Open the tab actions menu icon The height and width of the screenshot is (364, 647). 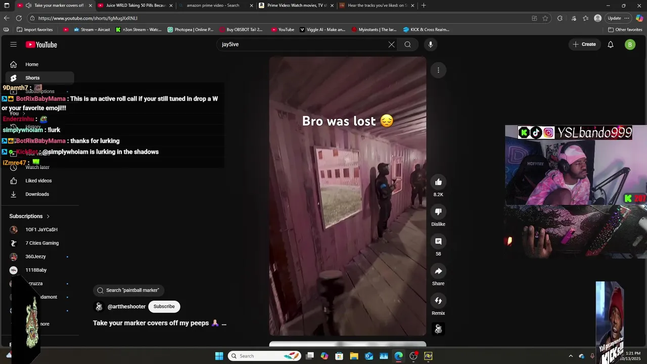(7, 6)
